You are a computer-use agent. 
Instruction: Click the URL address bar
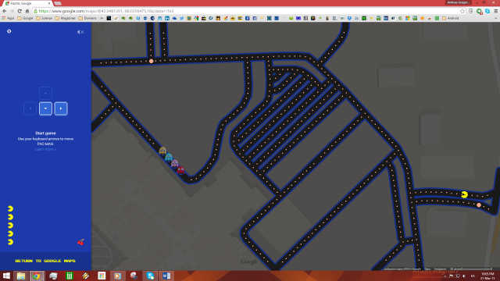(245, 11)
